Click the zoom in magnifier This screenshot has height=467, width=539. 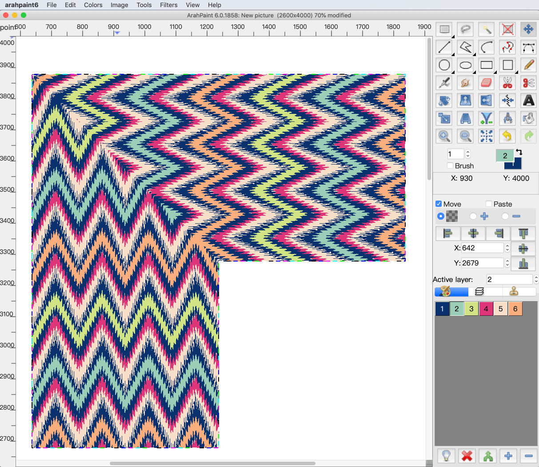tap(444, 136)
